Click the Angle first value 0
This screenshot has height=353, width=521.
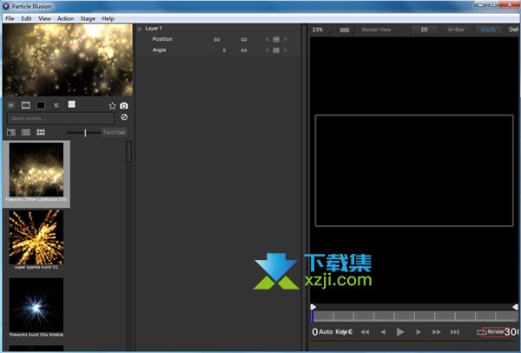pyautogui.click(x=224, y=50)
